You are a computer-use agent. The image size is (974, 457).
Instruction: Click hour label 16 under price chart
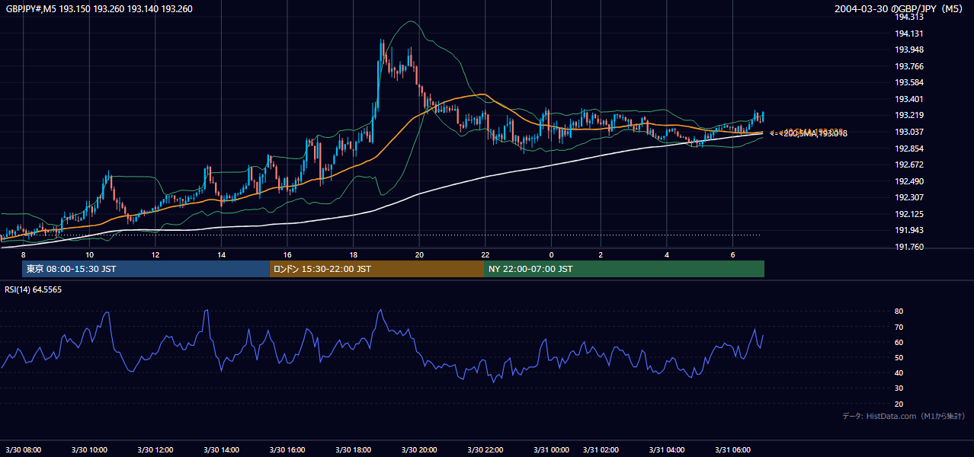pos(287,254)
